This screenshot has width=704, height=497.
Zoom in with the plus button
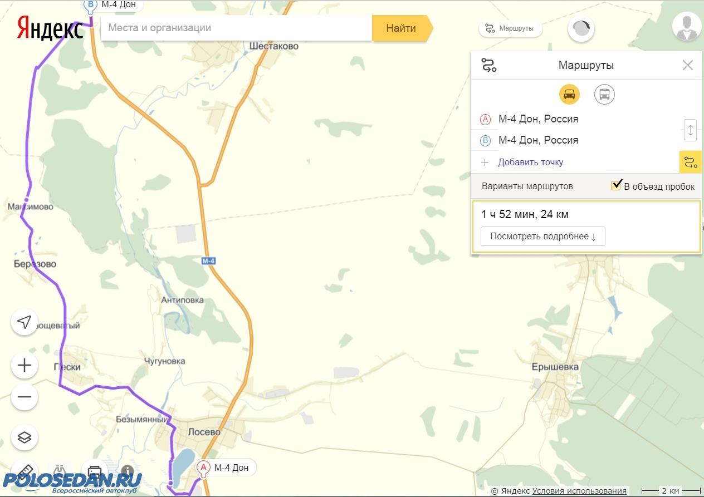click(24, 365)
